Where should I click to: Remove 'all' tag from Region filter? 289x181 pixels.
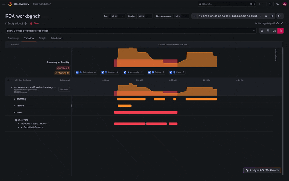tap(143, 16)
